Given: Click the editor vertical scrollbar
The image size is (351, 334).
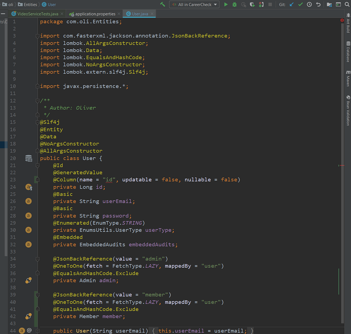Looking at the screenshot, I should 342,173.
